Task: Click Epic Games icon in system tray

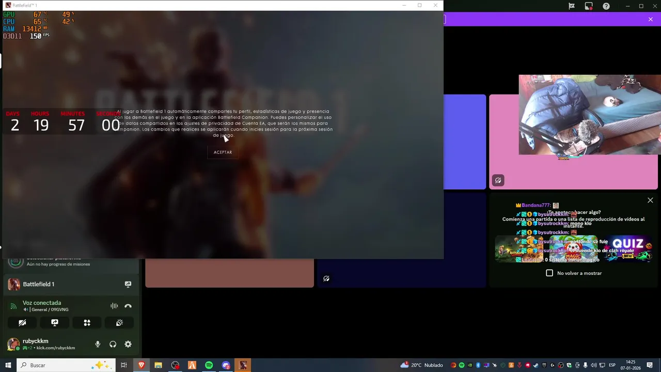Action: (x=544, y=365)
